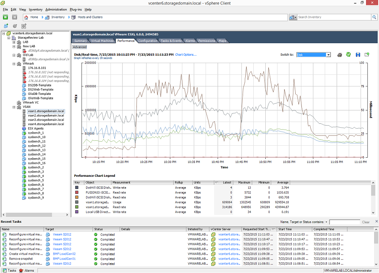Screen dimensions: 379x273
Task: Click the vsan1 Read rate green color key
Action: pyautogui.click(x=77, y=207)
